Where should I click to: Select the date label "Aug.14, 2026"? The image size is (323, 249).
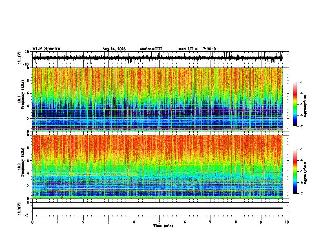(x=114, y=49)
